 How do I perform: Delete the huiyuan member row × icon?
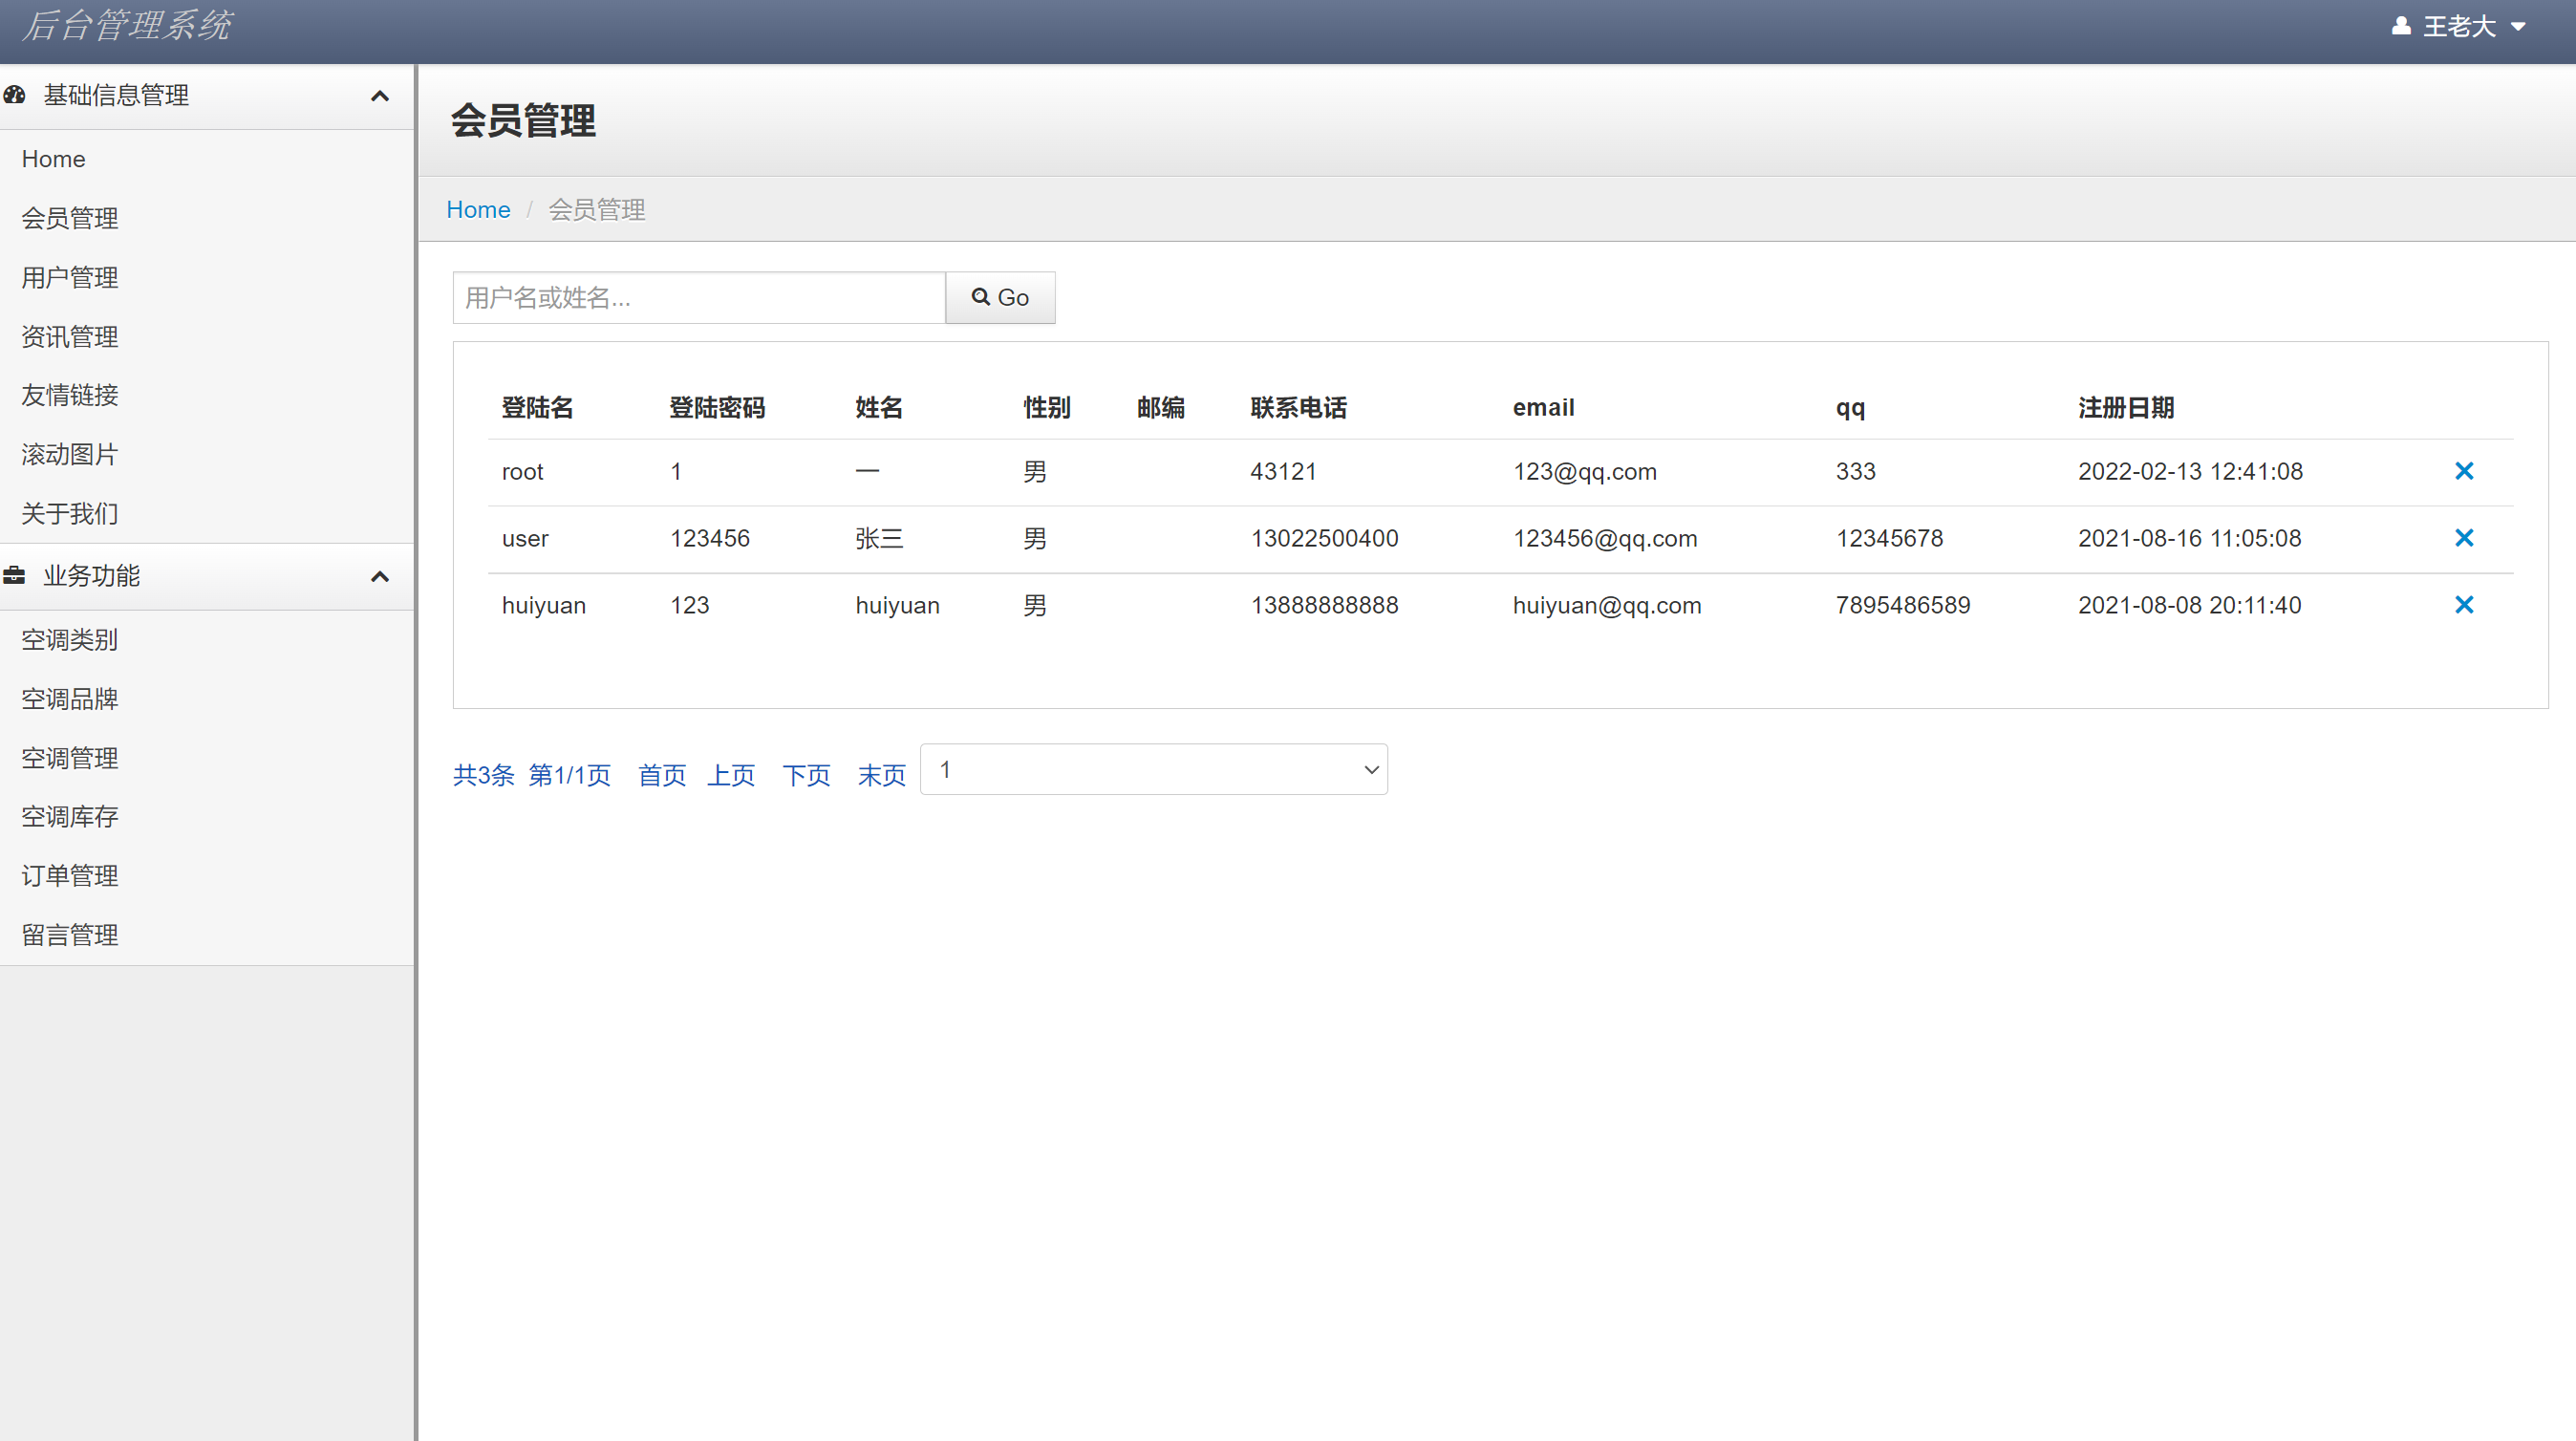pos(2465,604)
